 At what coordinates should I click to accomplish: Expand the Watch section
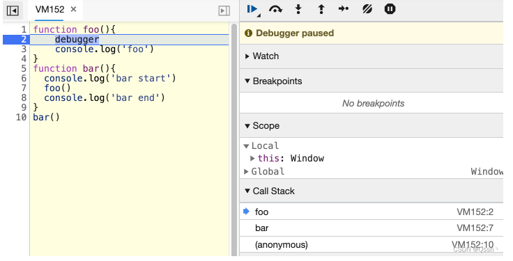[247, 56]
